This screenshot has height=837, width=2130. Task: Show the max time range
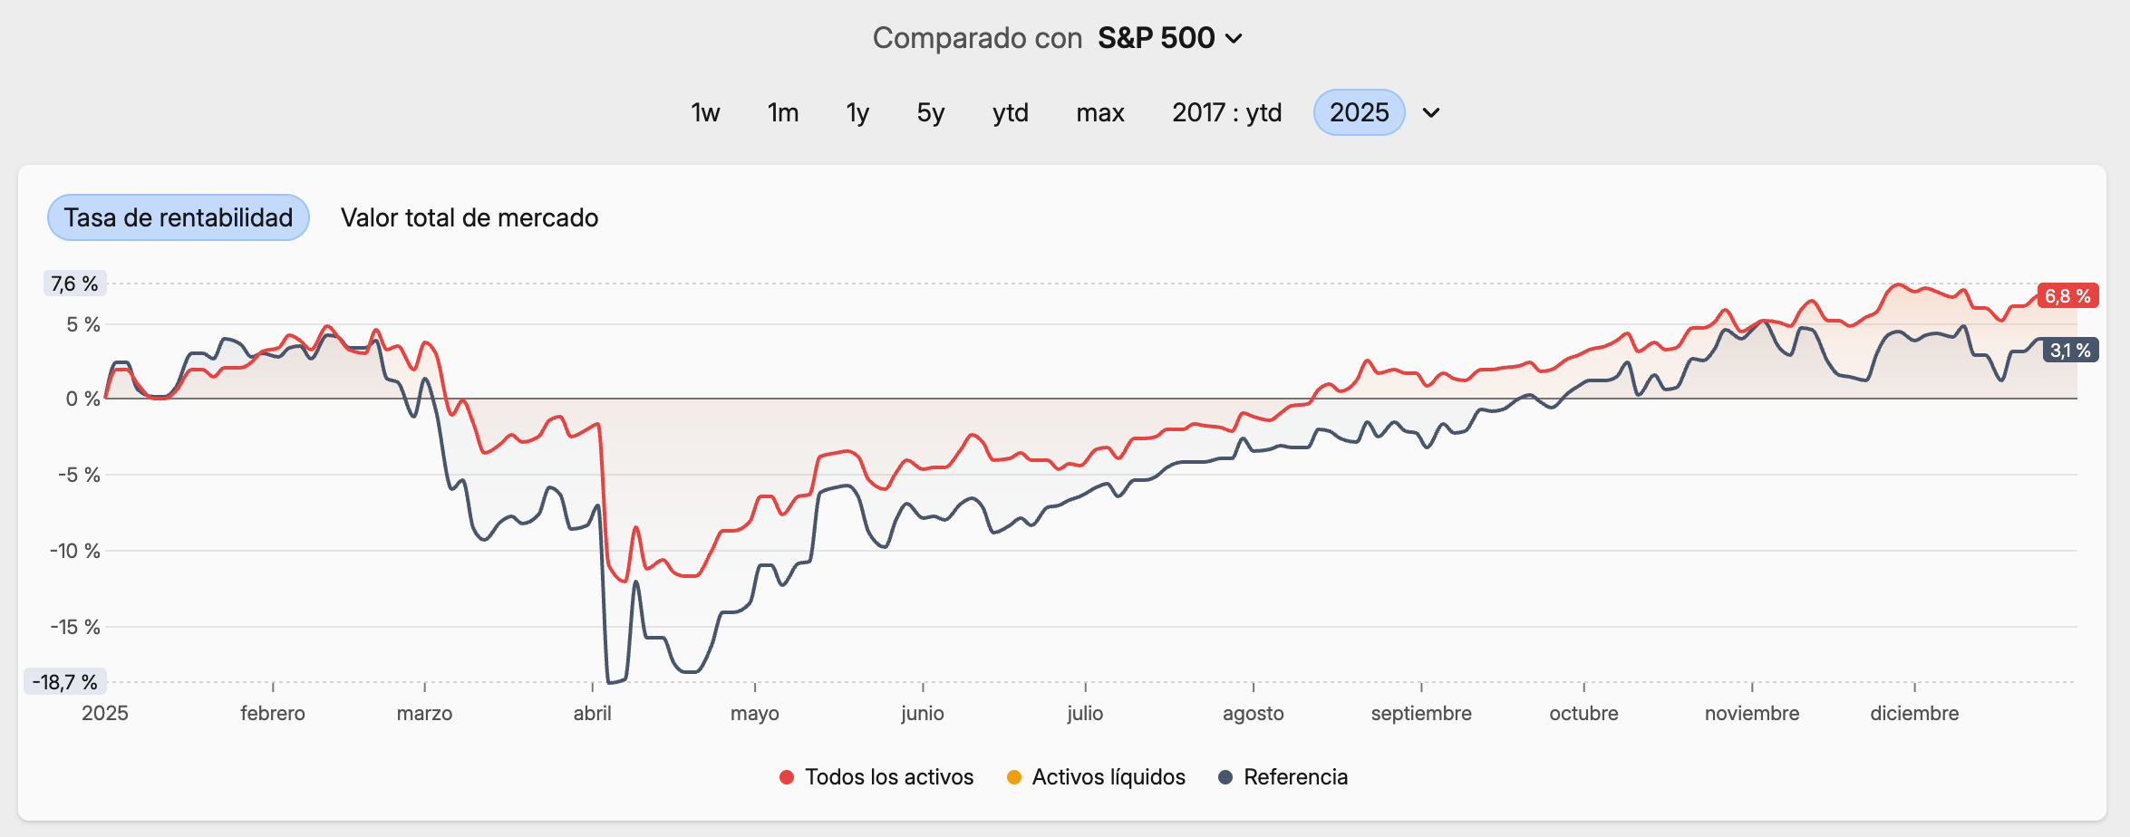(x=1100, y=113)
